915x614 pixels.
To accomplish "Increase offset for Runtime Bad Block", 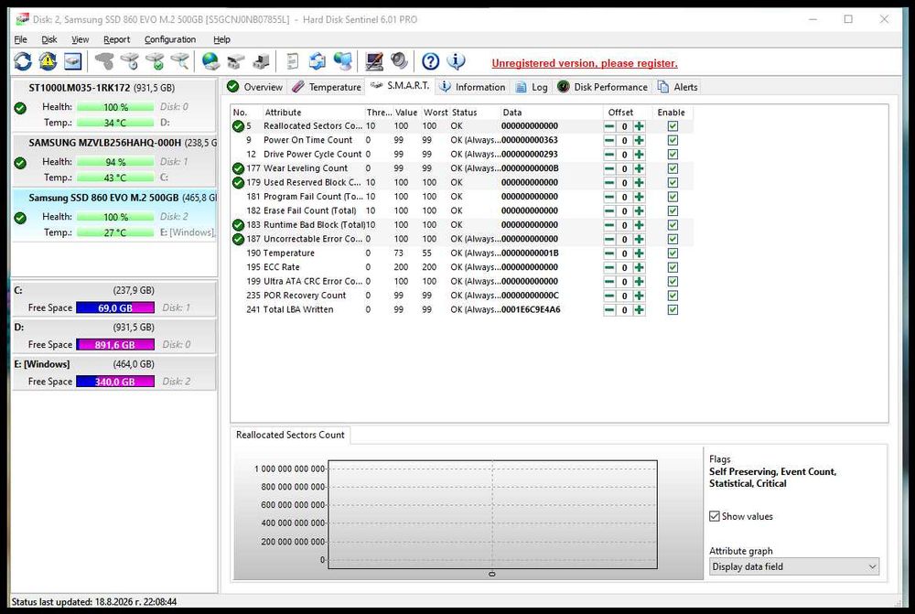I will point(639,225).
